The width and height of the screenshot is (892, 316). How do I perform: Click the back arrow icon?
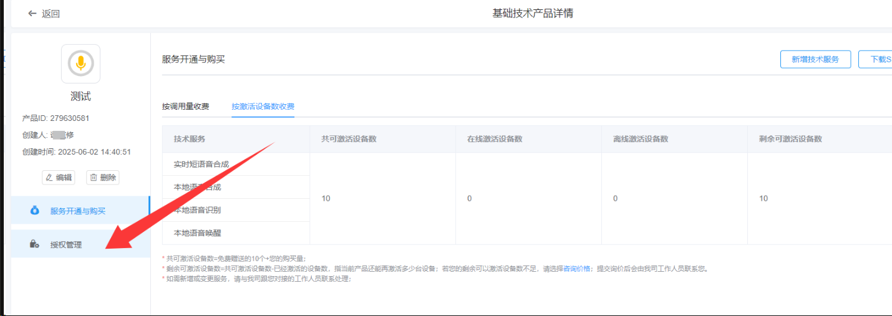point(32,14)
